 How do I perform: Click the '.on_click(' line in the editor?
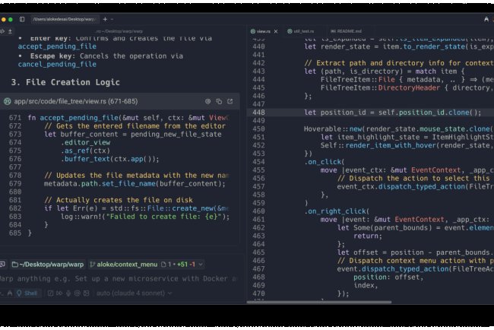(325, 162)
